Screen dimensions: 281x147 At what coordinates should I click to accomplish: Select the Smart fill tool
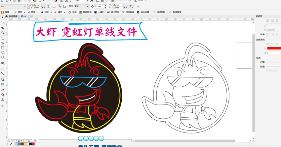pyautogui.click(x=3, y=100)
